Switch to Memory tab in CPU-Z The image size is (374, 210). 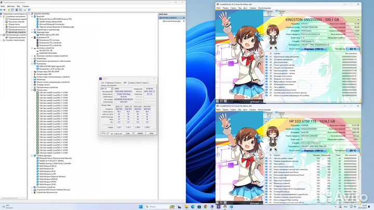[x=118, y=82]
